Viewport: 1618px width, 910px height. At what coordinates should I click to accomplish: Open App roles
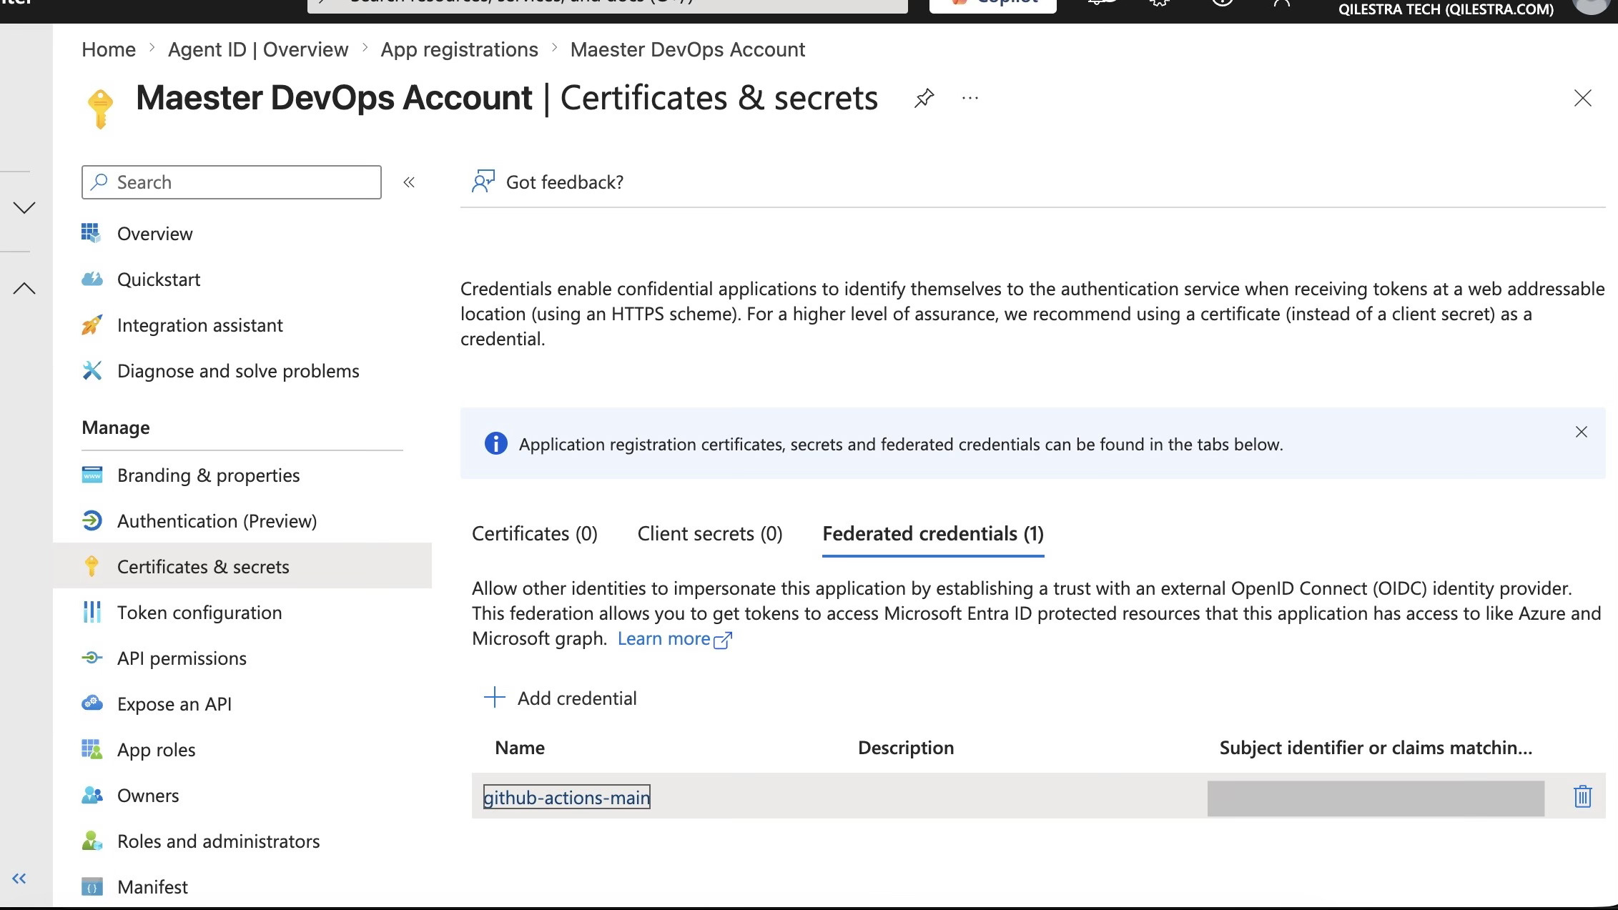pos(156,750)
